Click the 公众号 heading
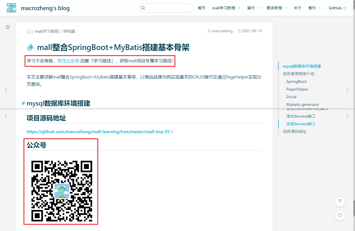The height and width of the screenshot is (231, 355). (36, 145)
